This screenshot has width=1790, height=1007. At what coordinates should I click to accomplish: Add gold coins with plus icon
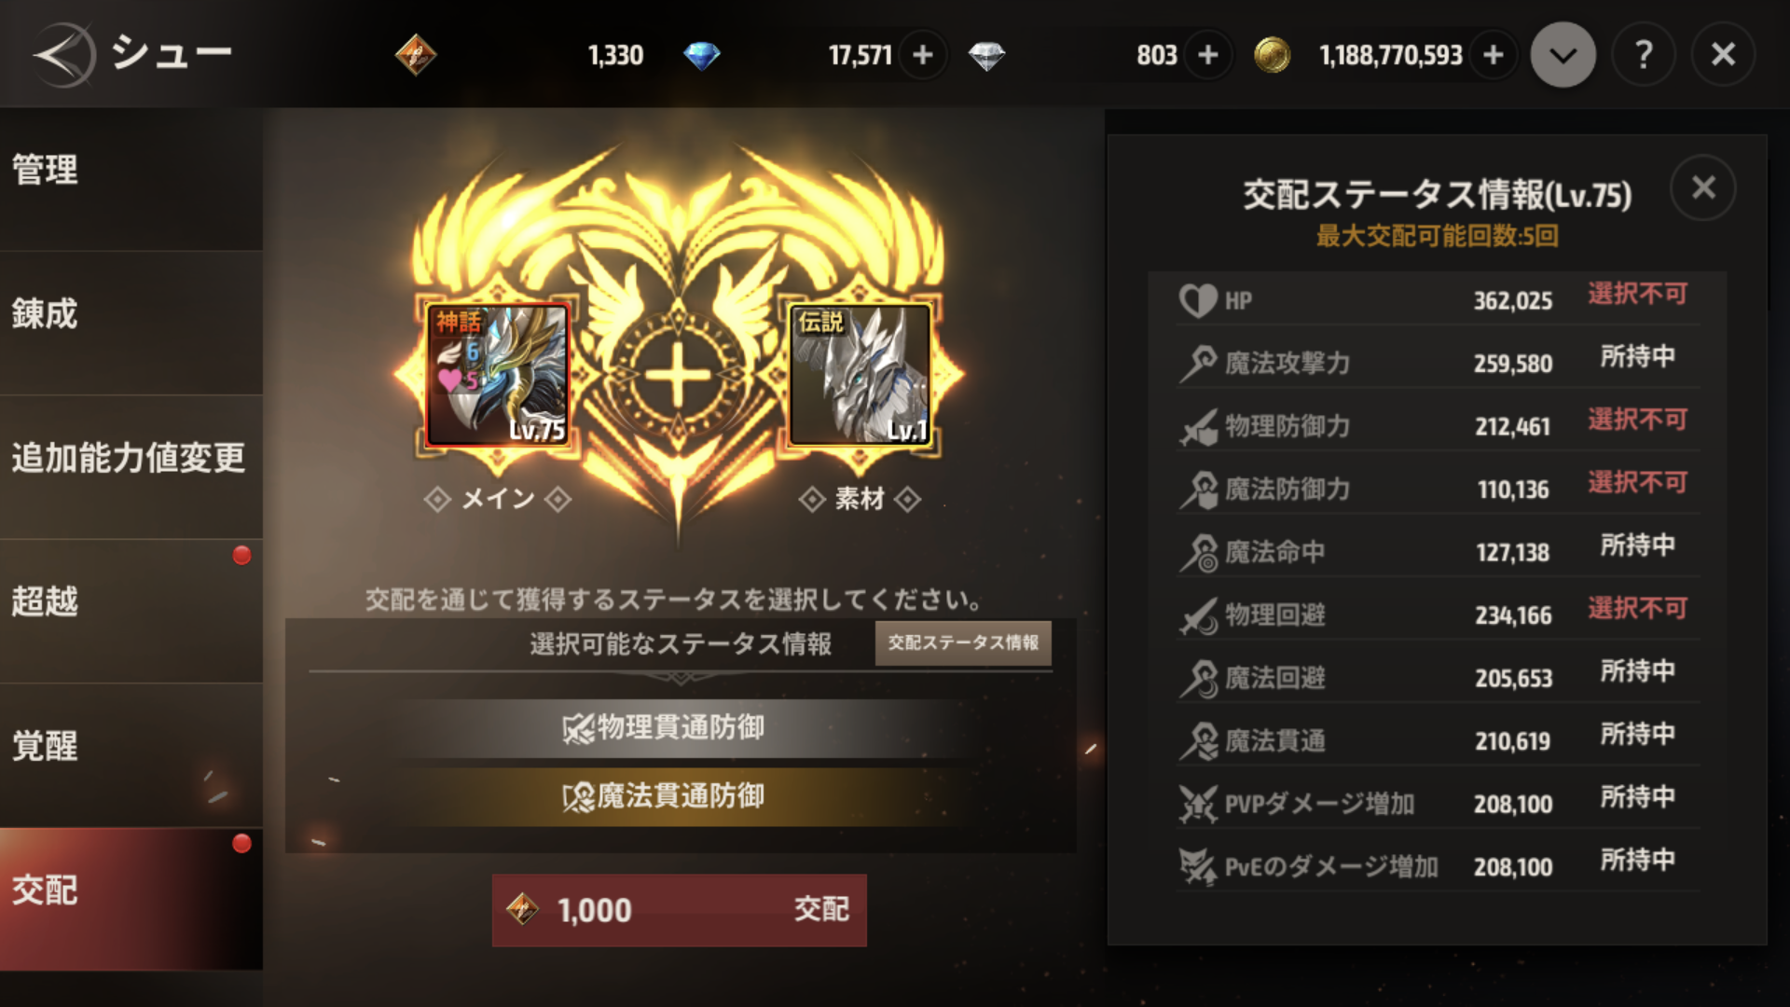[x=1494, y=55]
